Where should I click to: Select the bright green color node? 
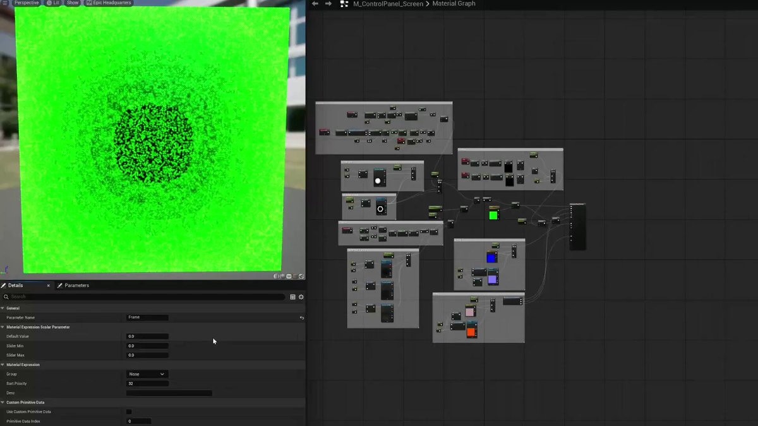pos(493,213)
